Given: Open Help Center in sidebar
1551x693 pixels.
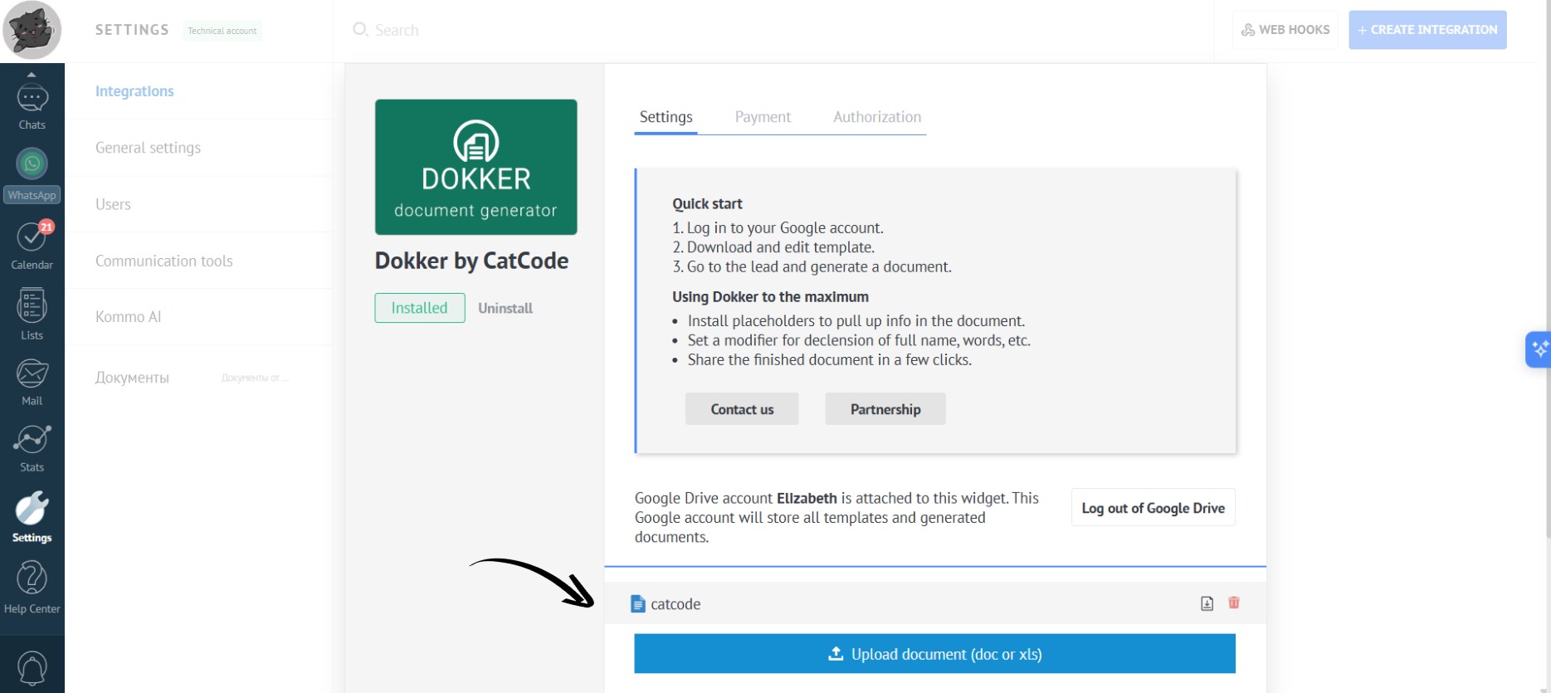Looking at the screenshot, I should pyautogui.click(x=32, y=587).
